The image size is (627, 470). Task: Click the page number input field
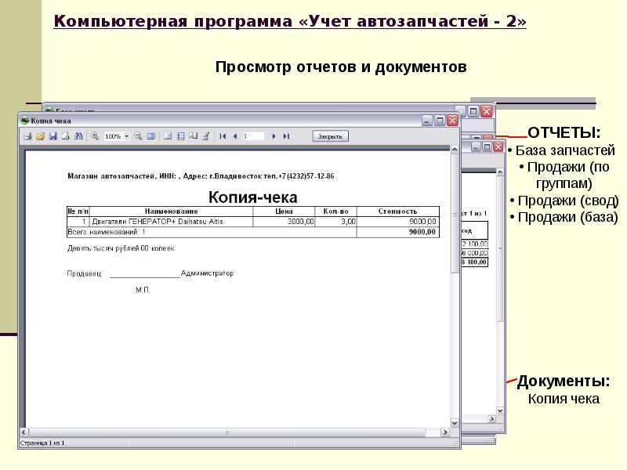(254, 136)
